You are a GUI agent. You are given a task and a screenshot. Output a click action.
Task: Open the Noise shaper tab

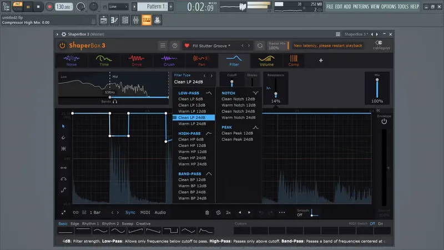(70, 61)
